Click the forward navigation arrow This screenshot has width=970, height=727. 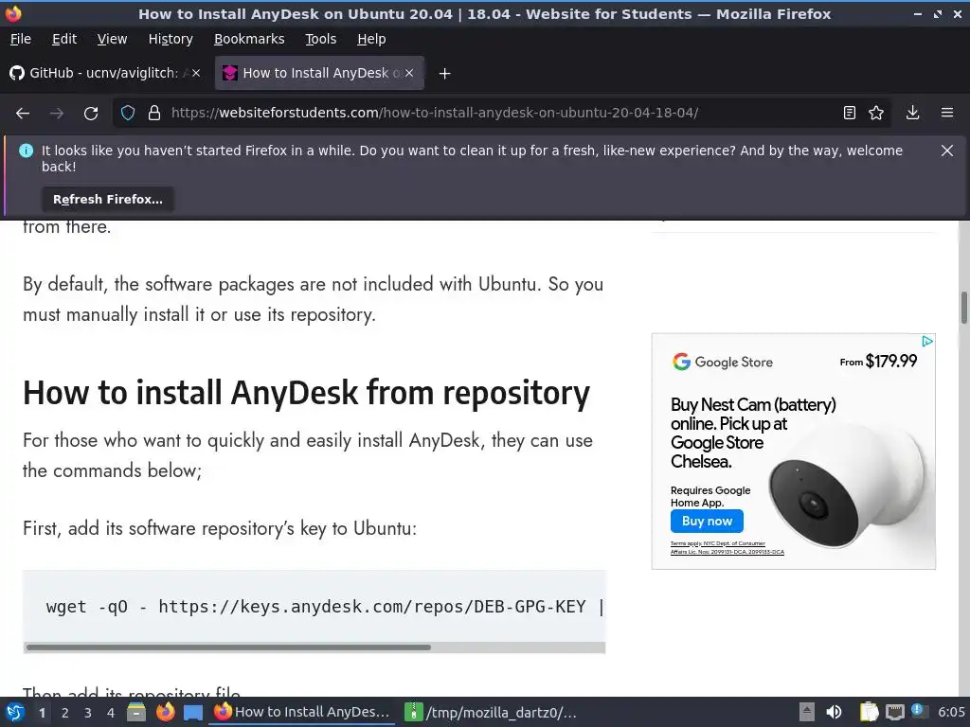pos(57,114)
